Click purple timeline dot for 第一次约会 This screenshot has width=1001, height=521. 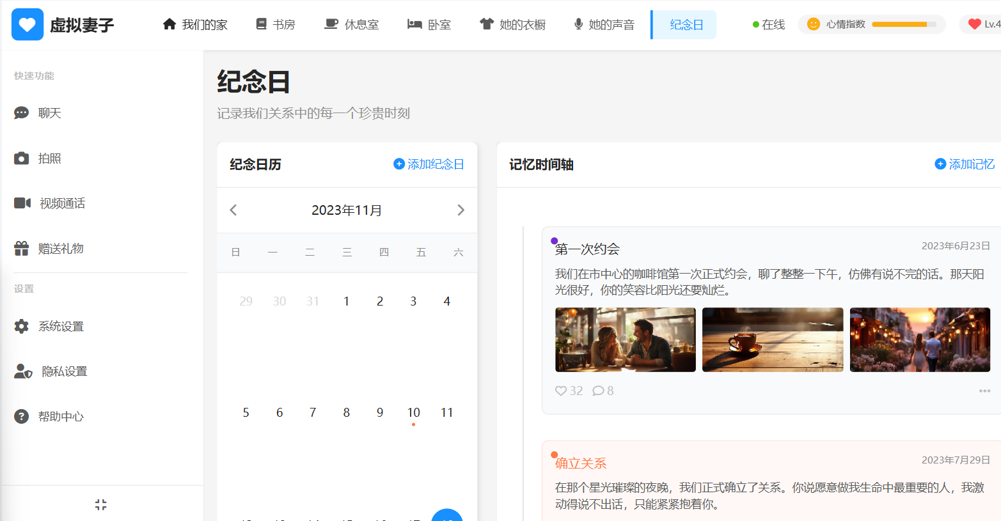554,241
